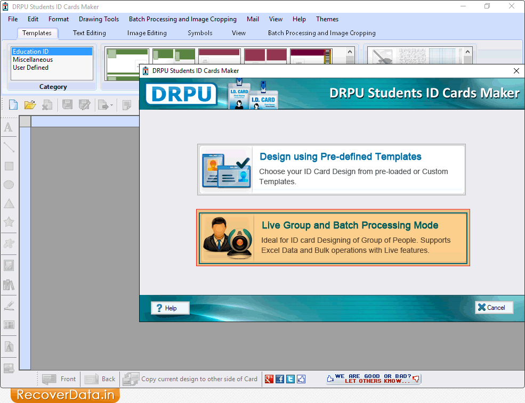Open the Drawing Tools menu

tap(99, 19)
